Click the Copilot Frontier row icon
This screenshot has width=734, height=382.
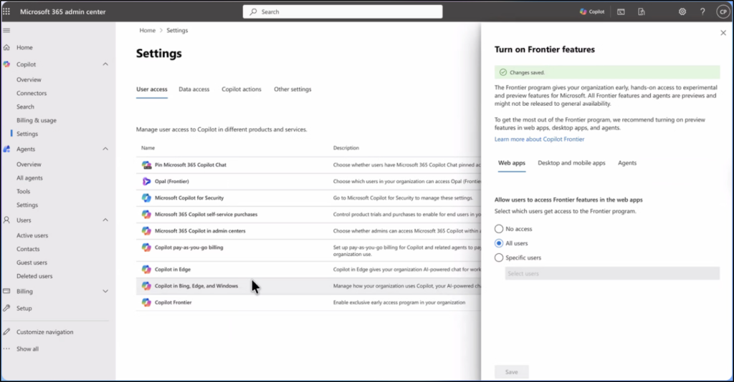click(146, 303)
